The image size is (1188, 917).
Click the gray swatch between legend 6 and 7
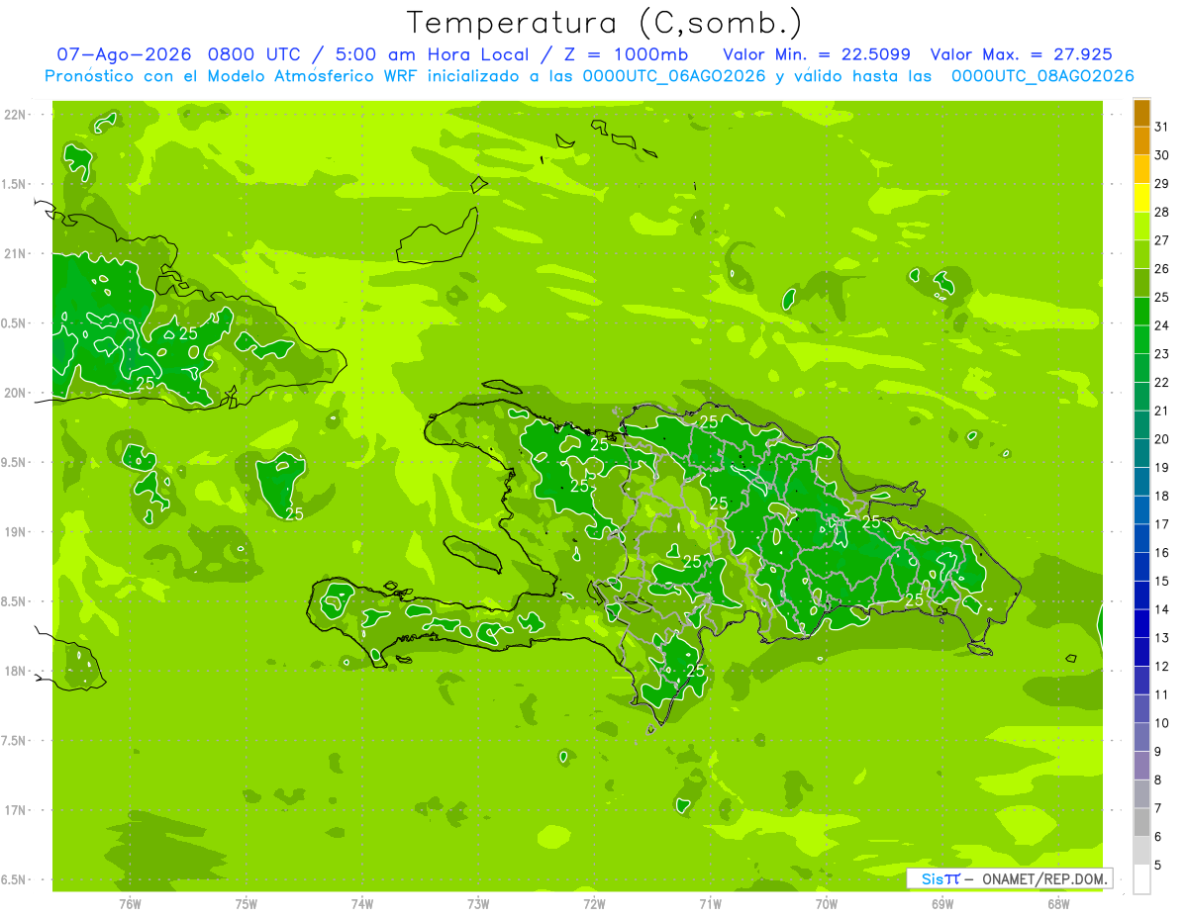click(x=1141, y=823)
